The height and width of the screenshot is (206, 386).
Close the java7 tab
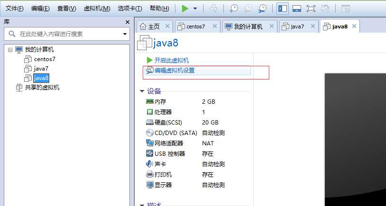(313, 26)
